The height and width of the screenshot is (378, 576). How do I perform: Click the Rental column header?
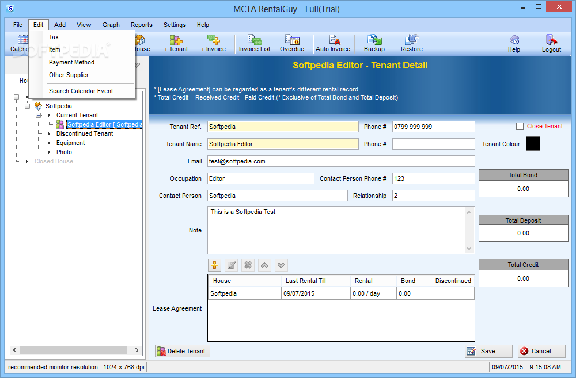374,281
